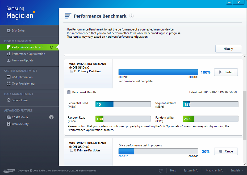
Task: Click the 100% completion label
Action: [x=206, y=73]
